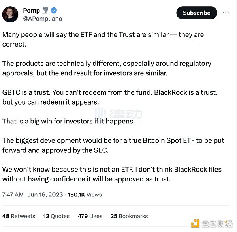Click the 7:47 AM Jun 16, 2023 timestamp
The image size is (237, 232).
click(x=30, y=195)
